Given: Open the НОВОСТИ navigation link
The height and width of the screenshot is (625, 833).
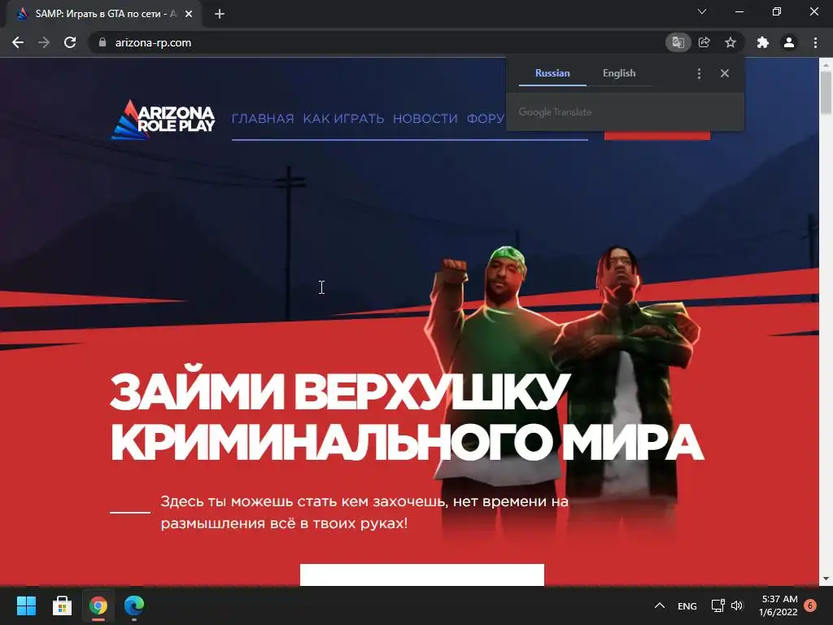Looking at the screenshot, I should tap(425, 119).
